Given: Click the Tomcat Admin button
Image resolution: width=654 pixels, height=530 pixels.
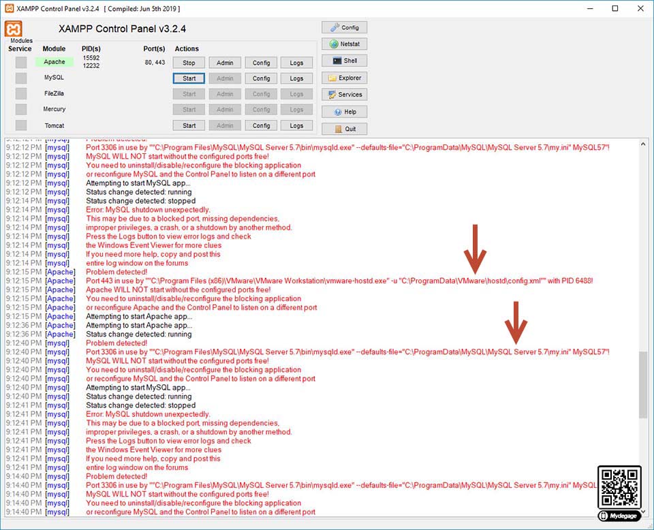Looking at the screenshot, I should [x=225, y=125].
